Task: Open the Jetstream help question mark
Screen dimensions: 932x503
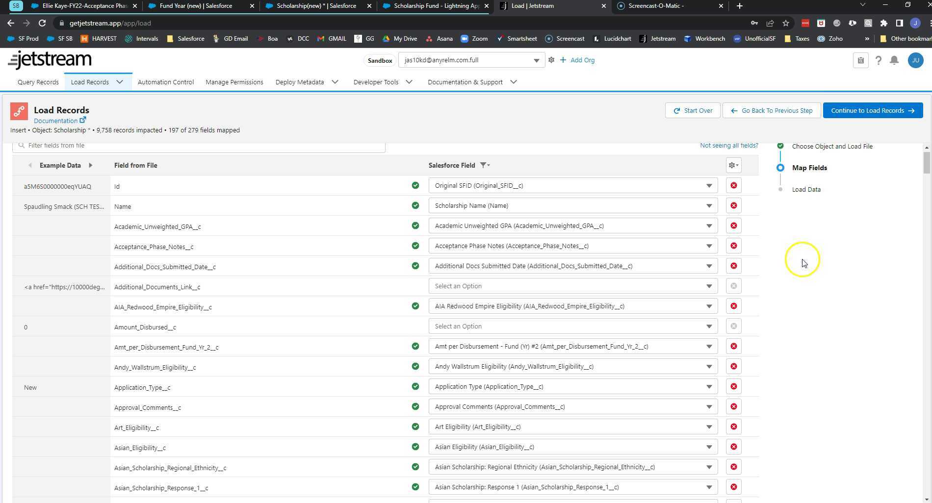Action: (878, 60)
